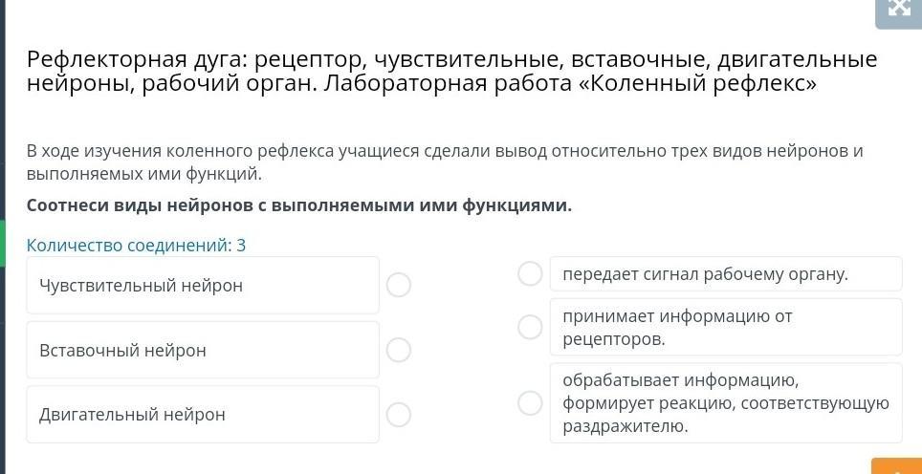Toggle fullscreen with the expand arrows icon
This screenshot has height=474, width=922.
pyautogui.click(x=899, y=8)
